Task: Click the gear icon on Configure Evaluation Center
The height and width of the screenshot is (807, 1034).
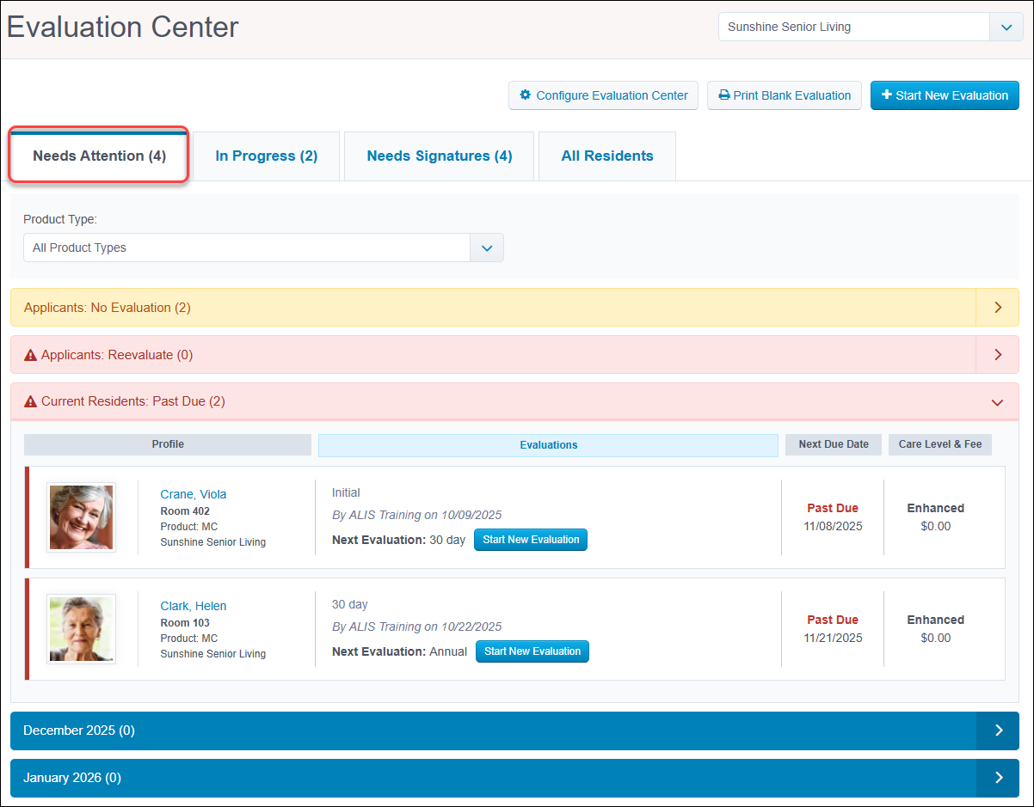Action: tap(526, 95)
